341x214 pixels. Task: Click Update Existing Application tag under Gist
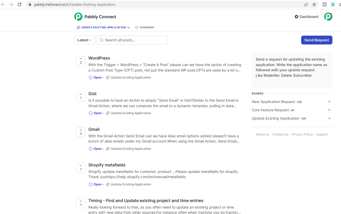[x=131, y=113]
